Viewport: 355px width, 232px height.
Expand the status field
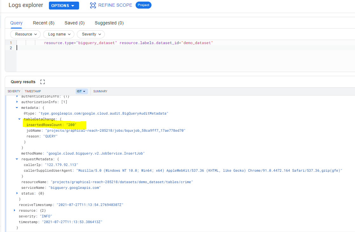[17, 193]
